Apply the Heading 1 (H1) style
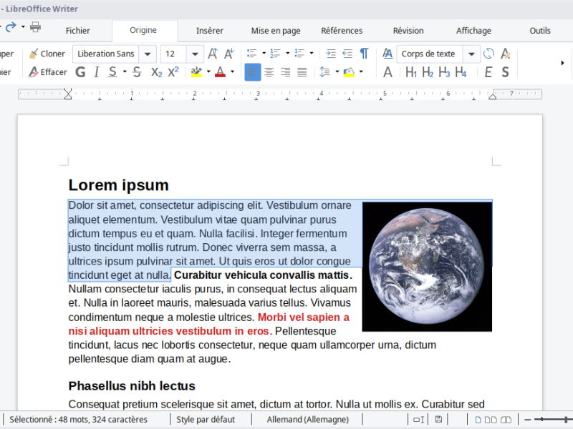Image resolution: width=573 pixels, height=429 pixels. click(411, 72)
